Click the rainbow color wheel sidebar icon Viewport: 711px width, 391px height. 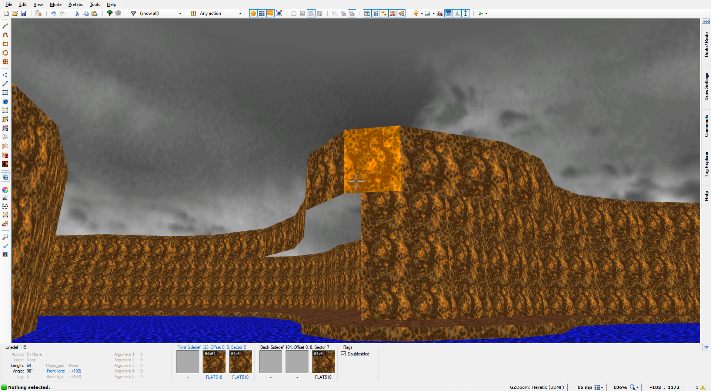(5, 190)
